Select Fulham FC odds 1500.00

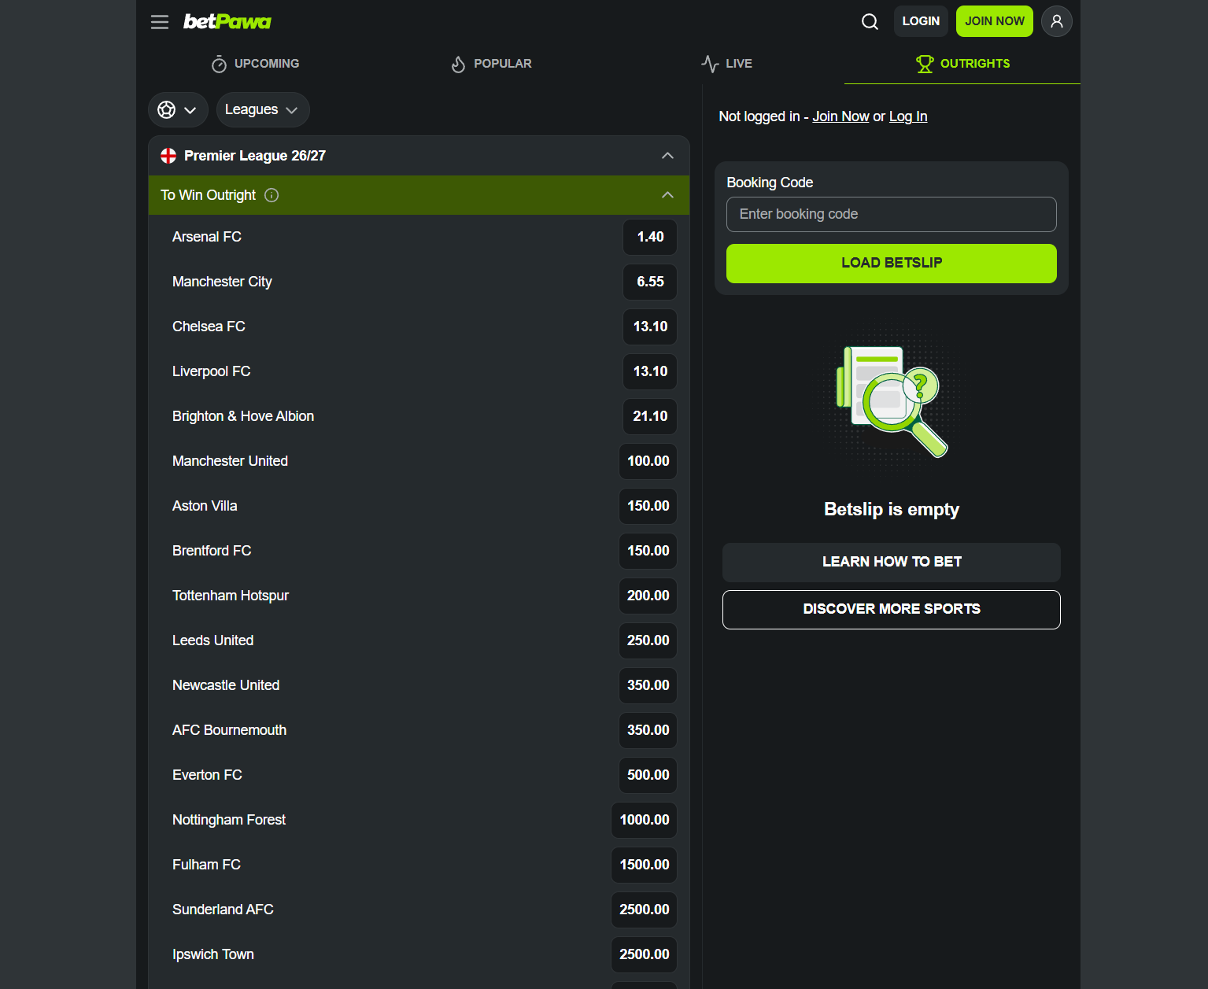pyautogui.click(x=645, y=865)
